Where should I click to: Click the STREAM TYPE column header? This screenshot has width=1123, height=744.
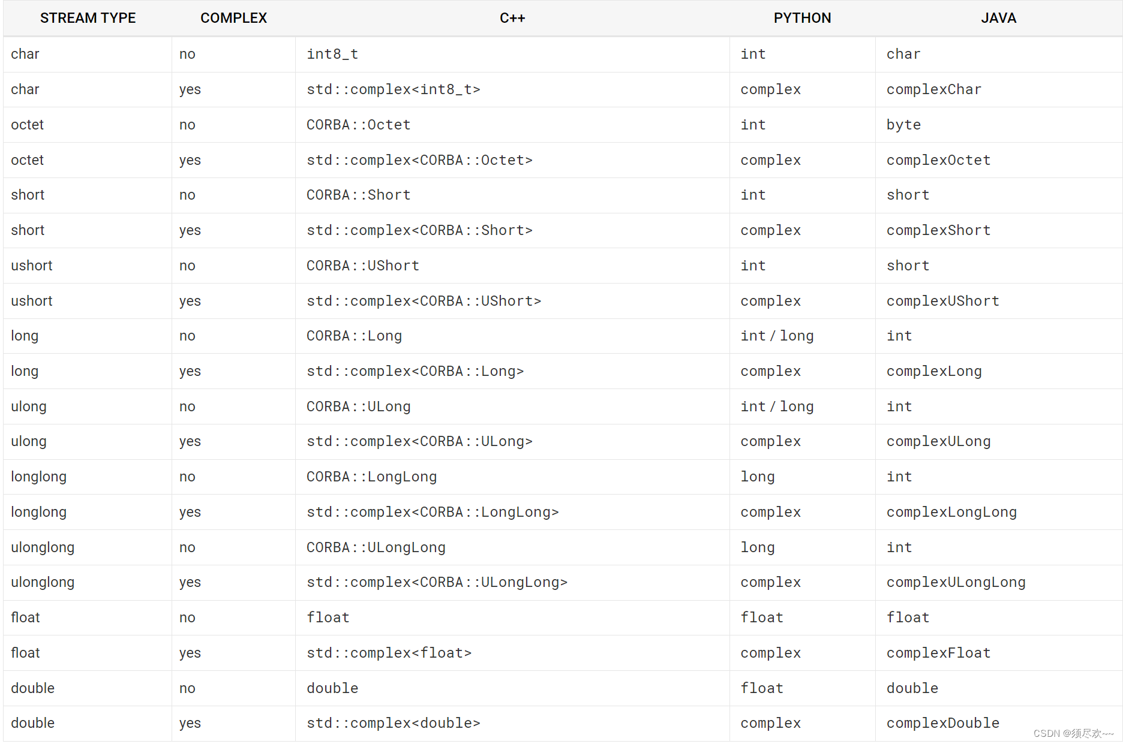coord(88,18)
